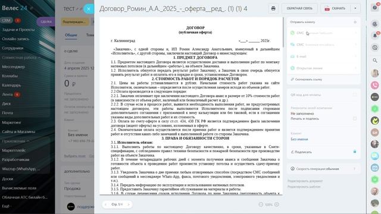Open Диск in the left menu
Image resolution: width=381 pixels, height=214 pixels.
(x=7, y=103)
